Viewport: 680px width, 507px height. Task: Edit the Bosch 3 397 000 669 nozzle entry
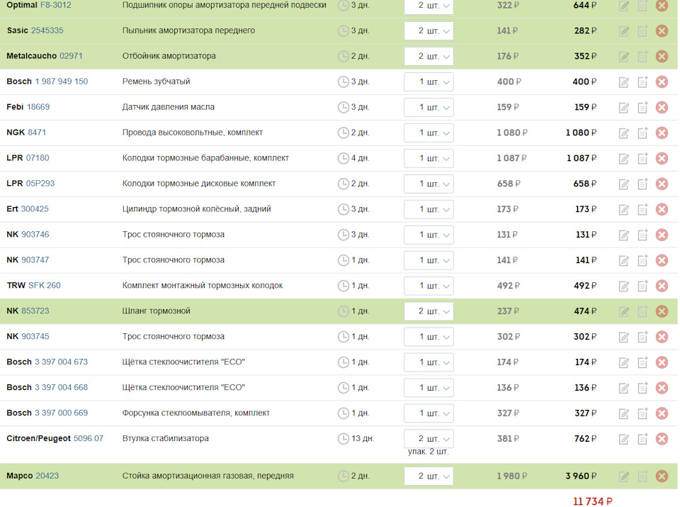pyautogui.click(x=623, y=413)
